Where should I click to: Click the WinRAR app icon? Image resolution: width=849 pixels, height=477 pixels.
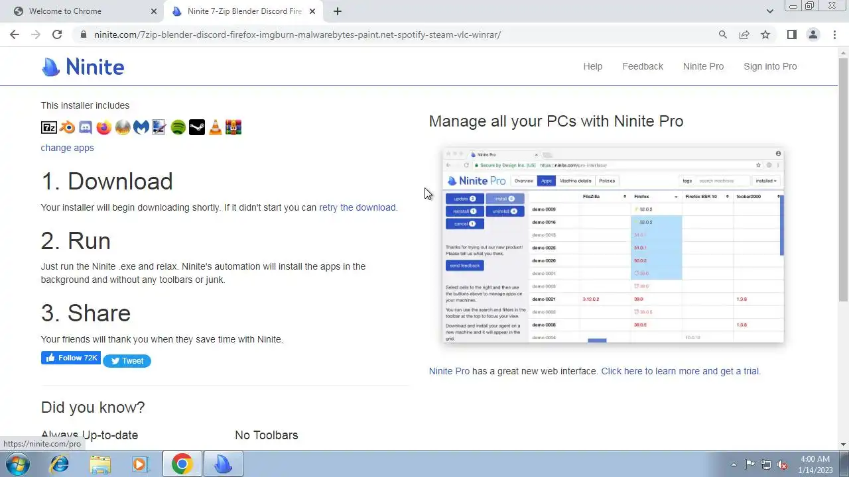[x=233, y=127]
